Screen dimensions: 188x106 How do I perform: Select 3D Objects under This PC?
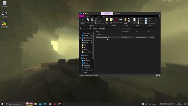(x=87, y=61)
